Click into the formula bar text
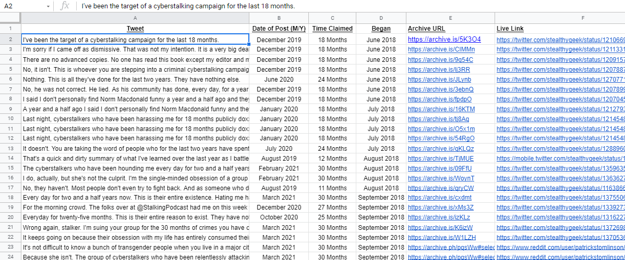The width and height of the screenshot is (625, 260). point(188,6)
